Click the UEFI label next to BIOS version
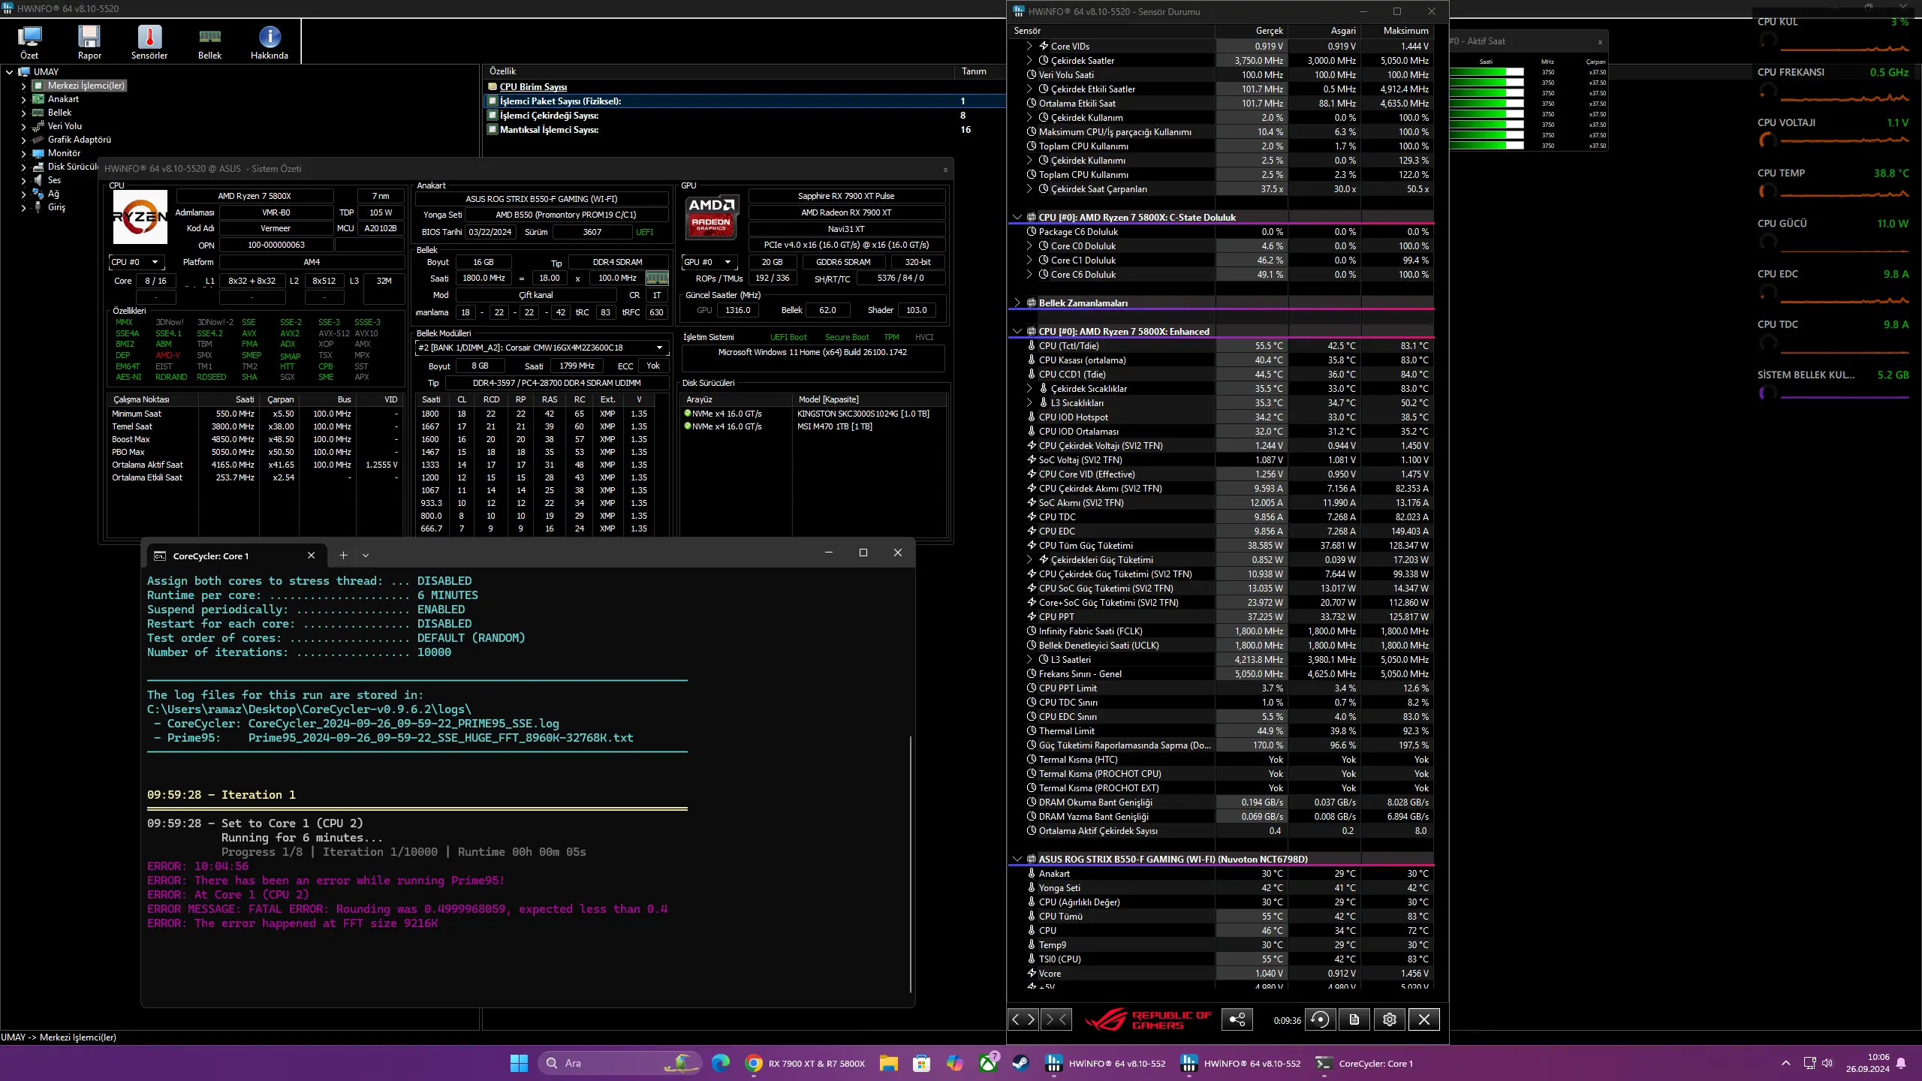The width and height of the screenshot is (1922, 1081). (x=645, y=232)
